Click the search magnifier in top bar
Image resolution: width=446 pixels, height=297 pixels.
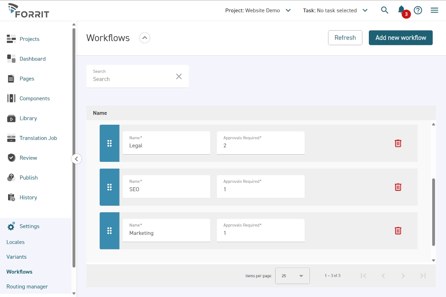click(x=384, y=10)
